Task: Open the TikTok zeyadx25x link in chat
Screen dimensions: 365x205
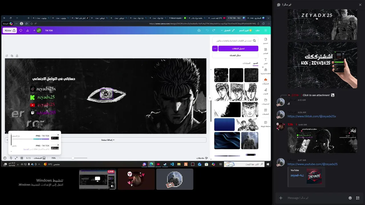Action: coord(312,116)
